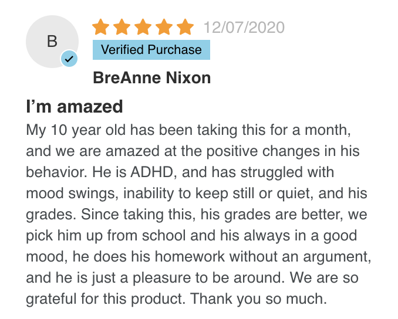The width and height of the screenshot is (398, 319).
Task: Click the review title I'm amazed
Action: 75,107
